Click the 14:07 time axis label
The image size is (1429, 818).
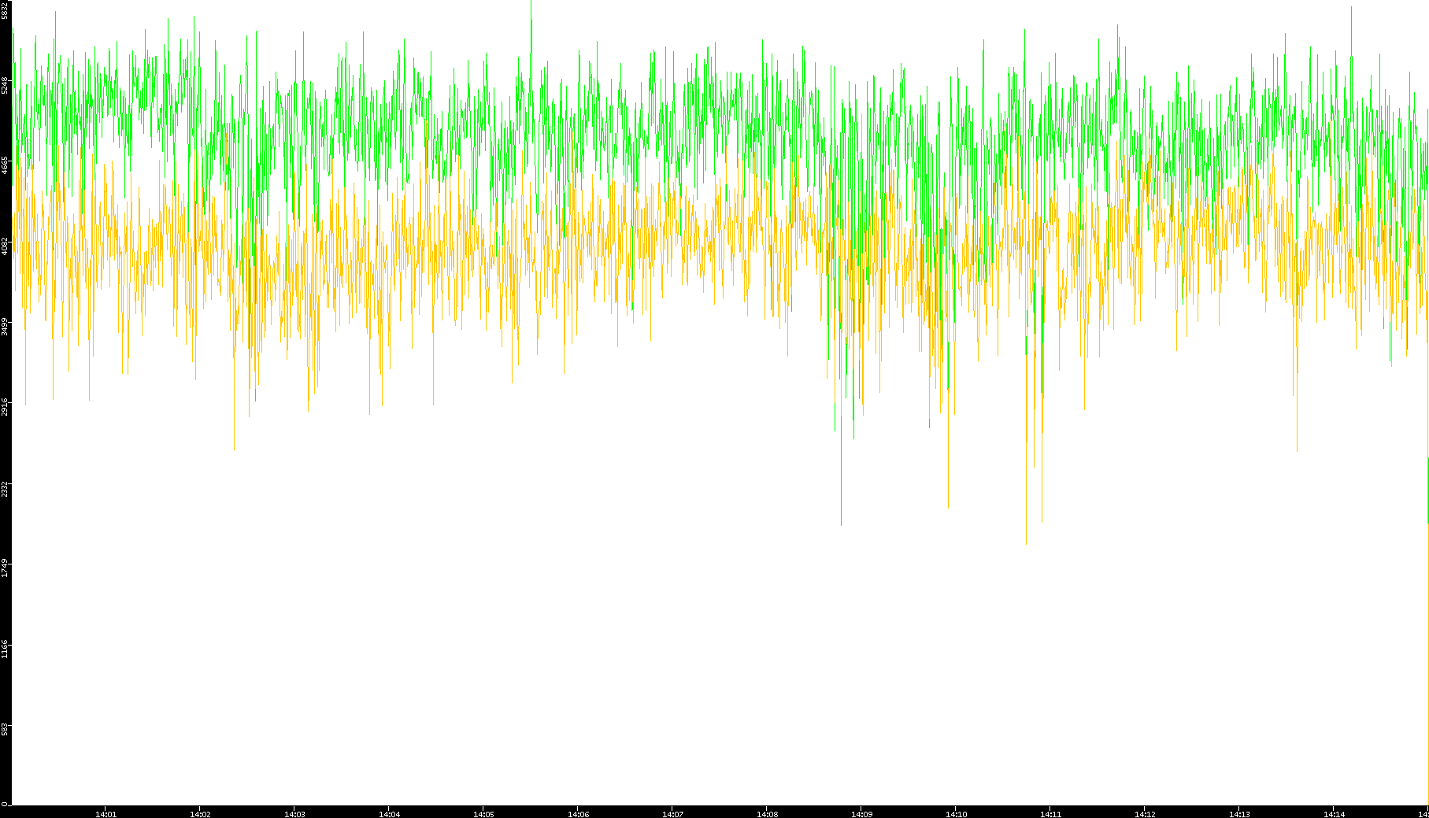coord(672,814)
